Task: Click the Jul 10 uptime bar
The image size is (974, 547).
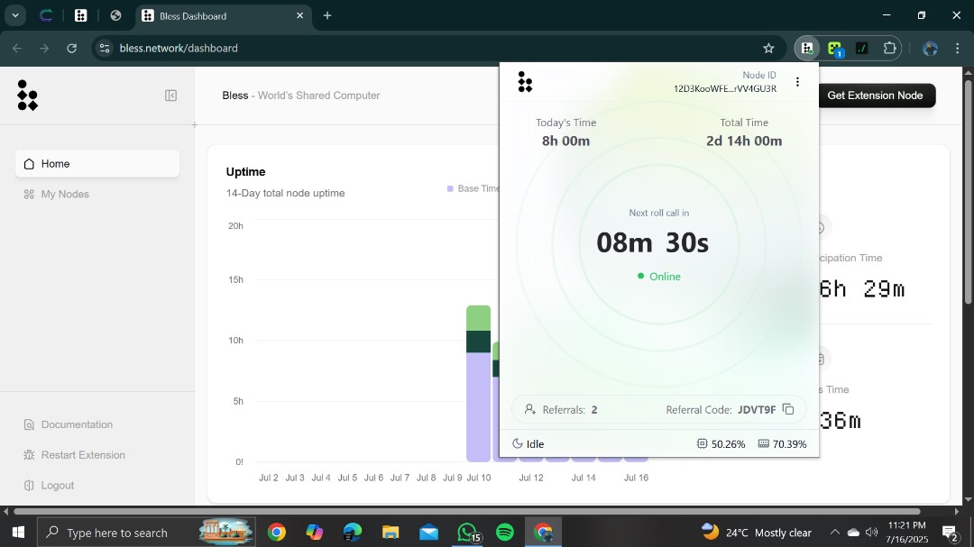Action: (478, 384)
